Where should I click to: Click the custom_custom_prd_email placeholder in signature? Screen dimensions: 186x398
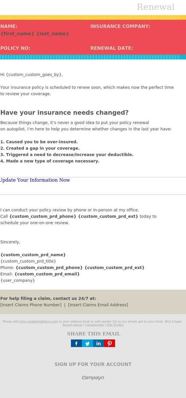[47, 274]
